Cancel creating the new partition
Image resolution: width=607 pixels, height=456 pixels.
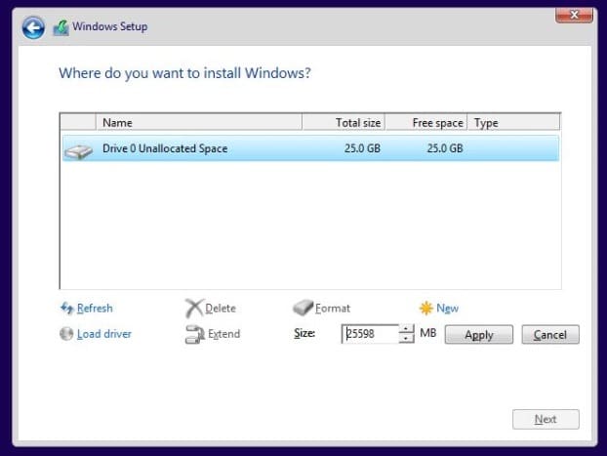click(550, 334)
